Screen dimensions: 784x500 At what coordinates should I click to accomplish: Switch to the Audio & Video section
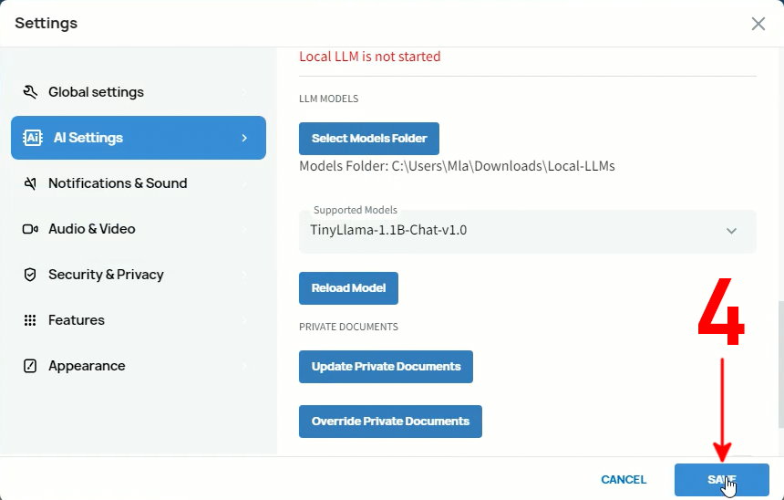click(91, 229)
